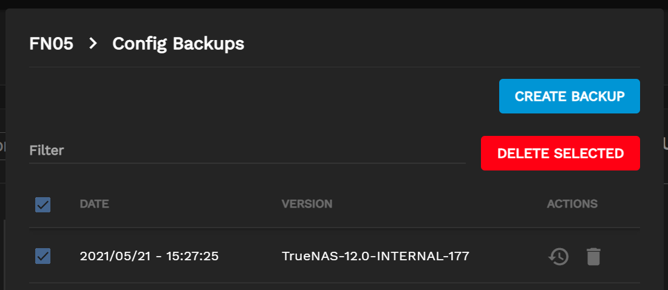Viewport: 668px width, 290px height.
Task: Toggle the select-all checkbox in table header
Action: [43, 204]
